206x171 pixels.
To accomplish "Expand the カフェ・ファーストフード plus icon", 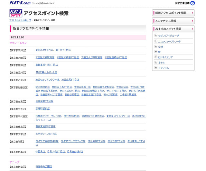I will pos(156,41).
